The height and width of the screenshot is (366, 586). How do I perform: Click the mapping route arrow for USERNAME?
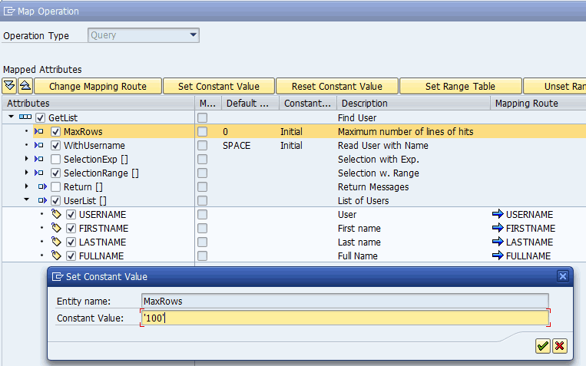(x=498, y=214)
